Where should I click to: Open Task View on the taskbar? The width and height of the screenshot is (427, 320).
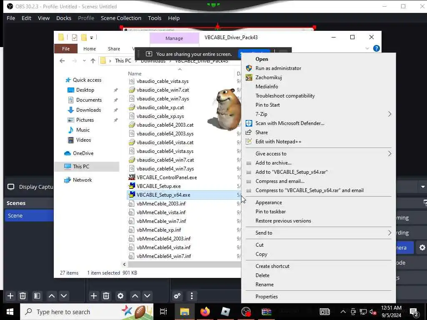tap(163, 312)
